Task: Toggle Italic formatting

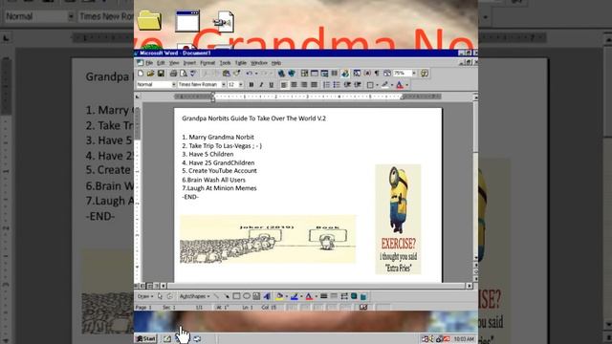Action: (x=261, y=85)
